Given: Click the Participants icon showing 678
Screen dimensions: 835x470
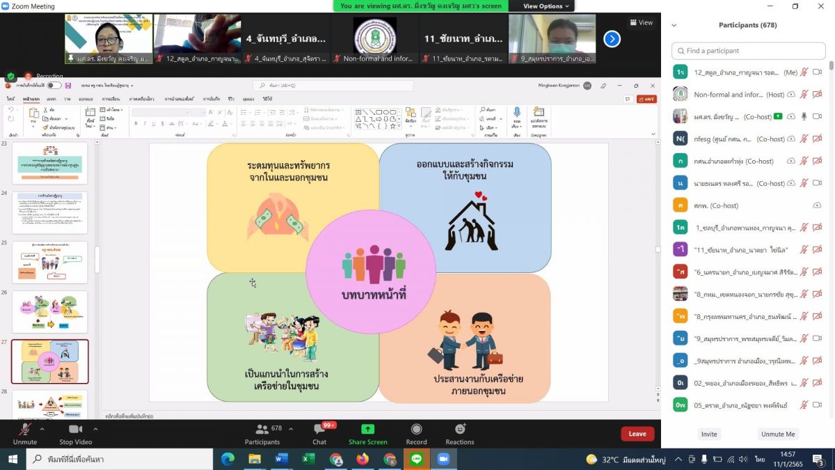Looking at the screenshot, I should click(262, 430).
